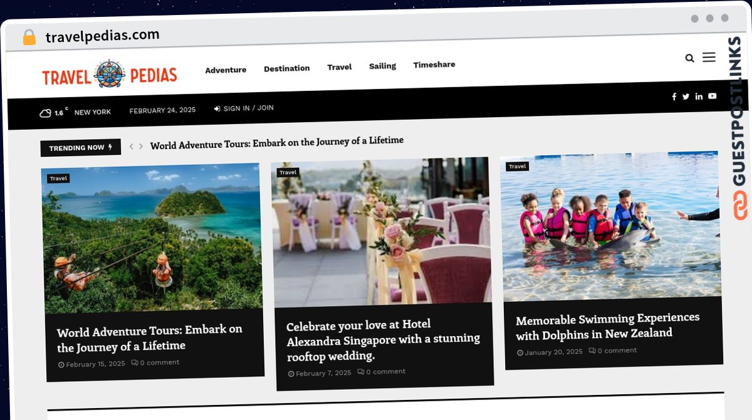The width and height of the screenshot is (752, 420).
Task: Click the New York weather location
Action: (x=92, y=112)
